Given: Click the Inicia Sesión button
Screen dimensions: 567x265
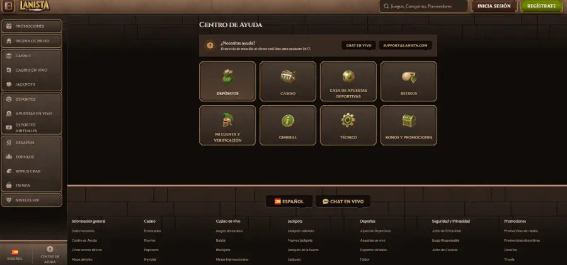Looking at the screenshot, I should click(494, 6).
